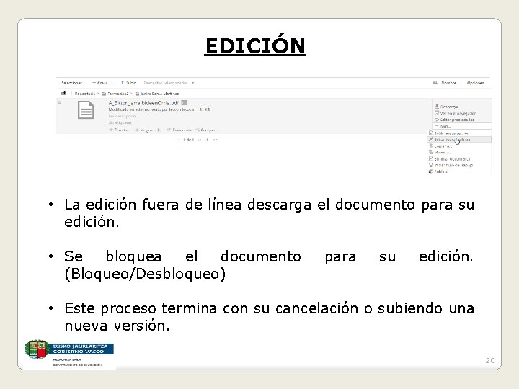
Task: Click the Subir upload button
Action: 128,83
